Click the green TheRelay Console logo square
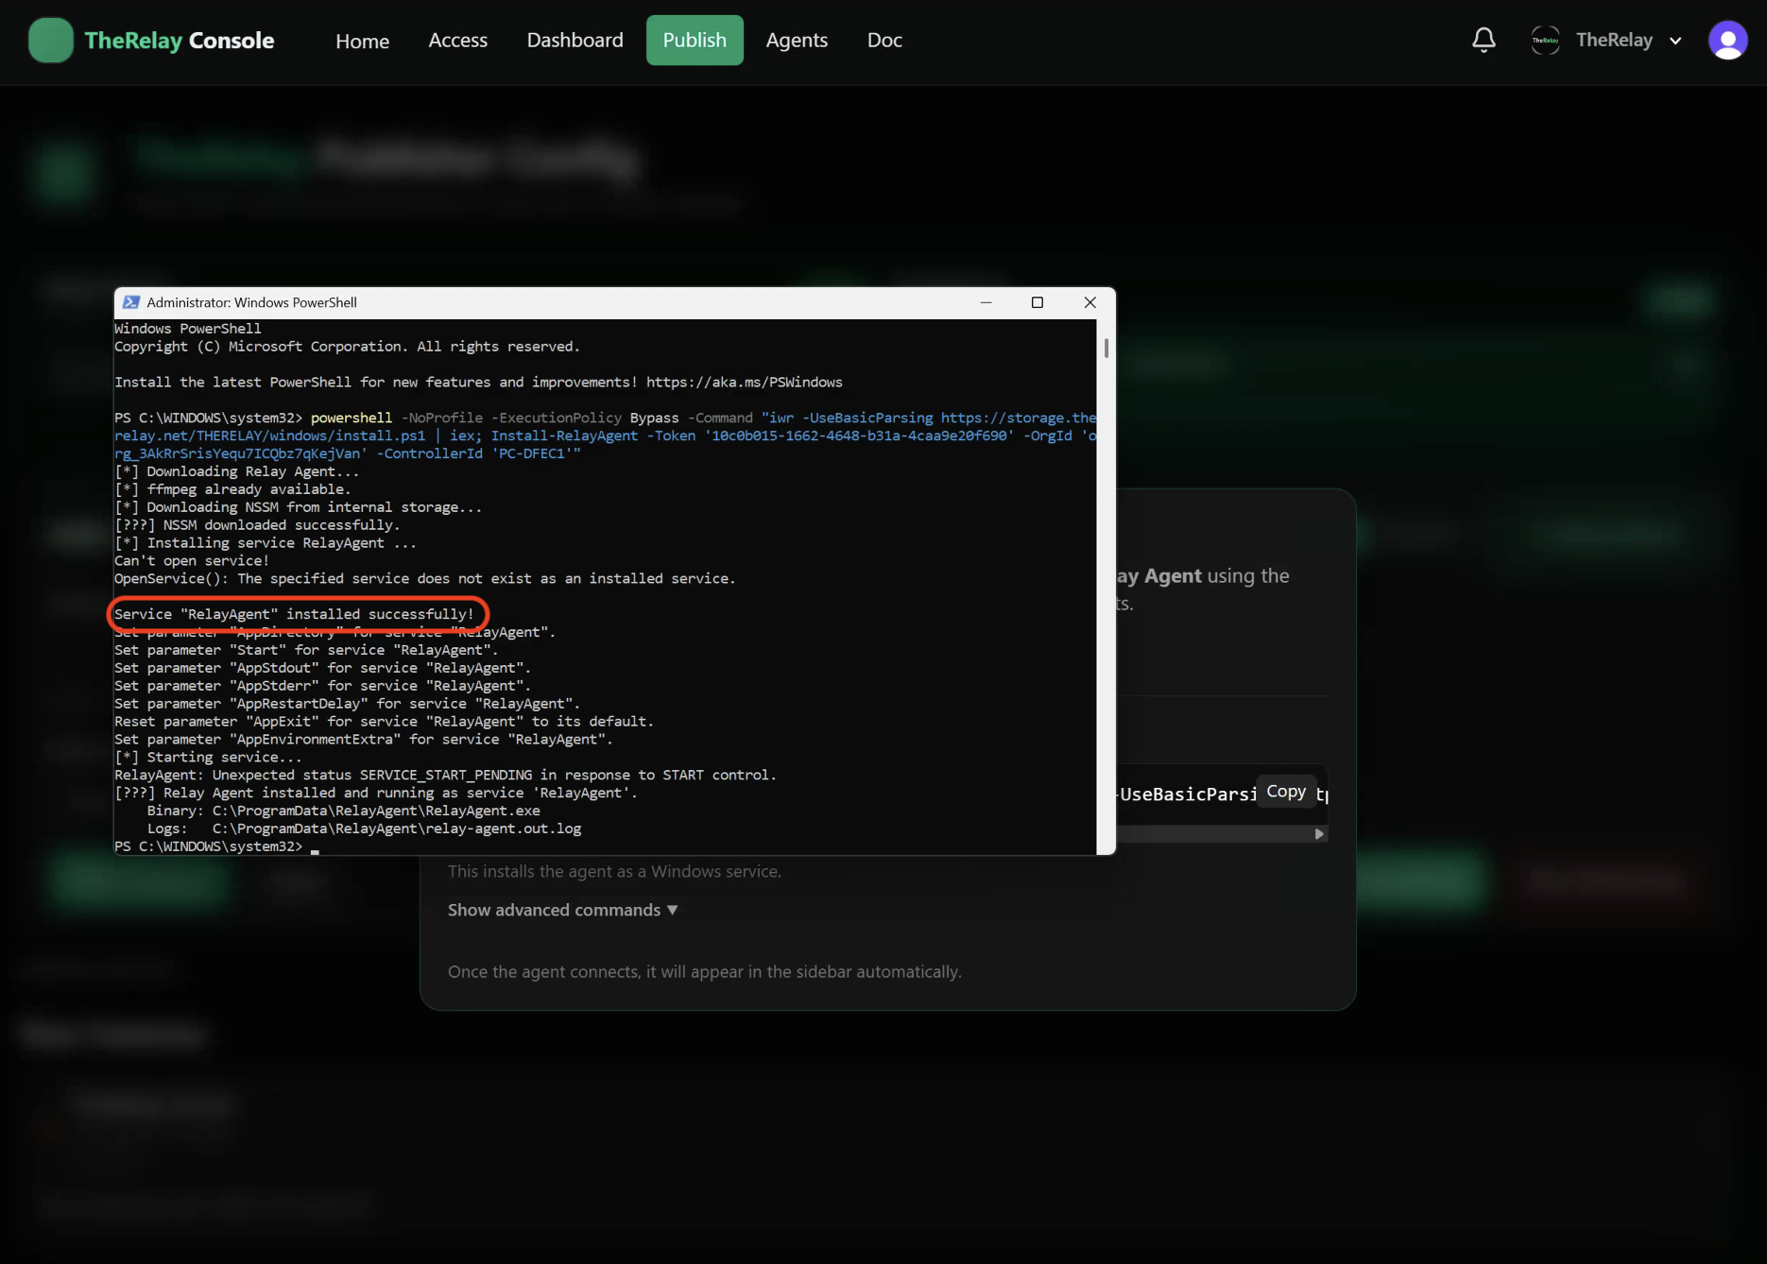 (51, 41)
